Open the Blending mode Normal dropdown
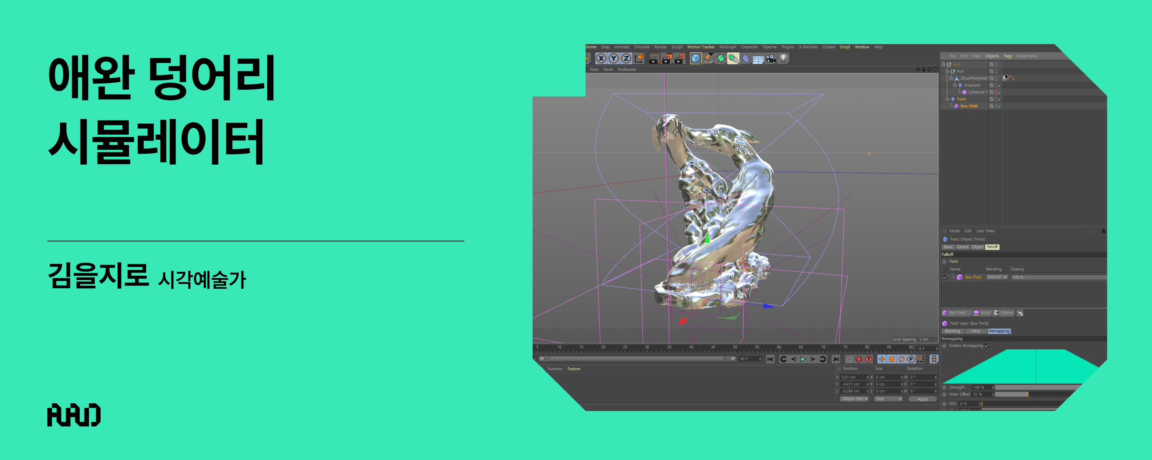 [x=997, y=277]
